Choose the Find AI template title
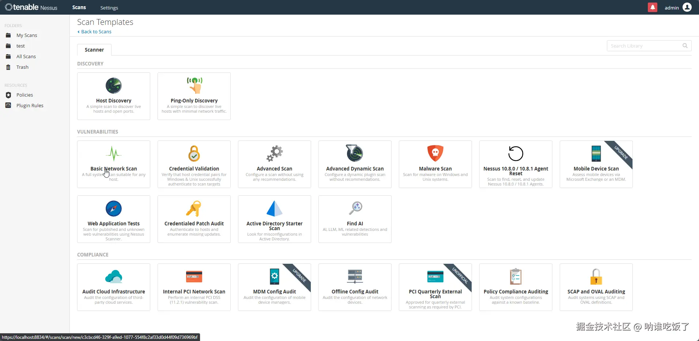The image size is (699, 341). pos(355,224)
